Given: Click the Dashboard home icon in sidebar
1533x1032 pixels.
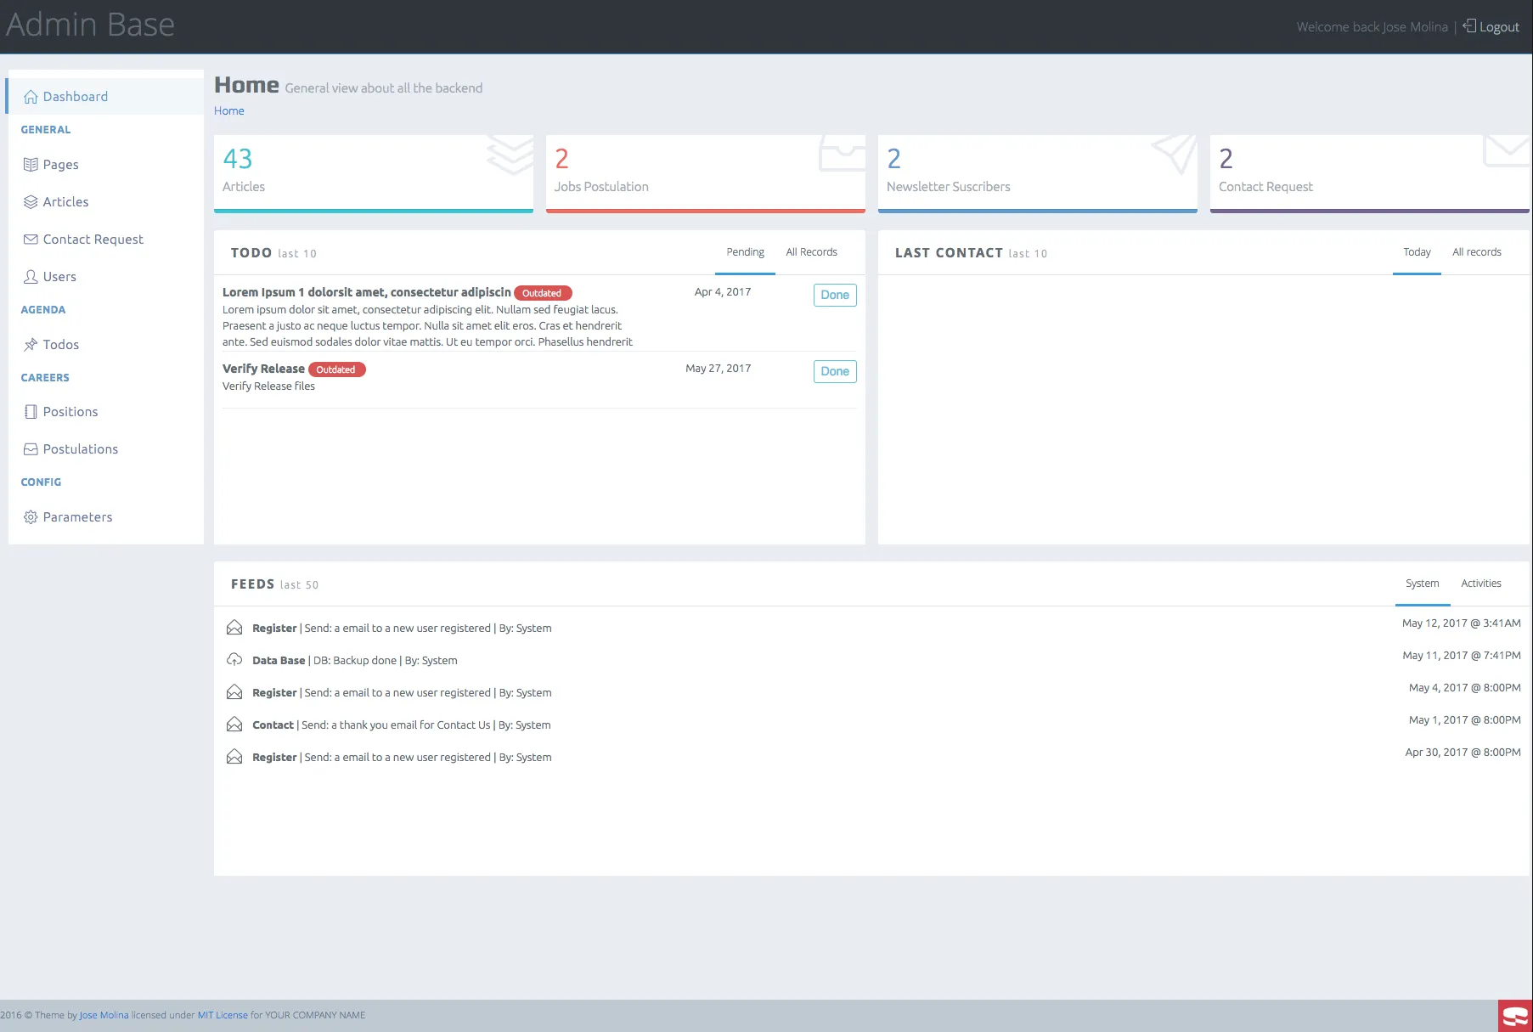Looking at the screenshot, I should point(31,97).
